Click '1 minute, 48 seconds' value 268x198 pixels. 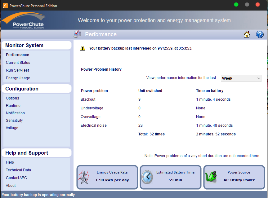(x=214, y=125)
